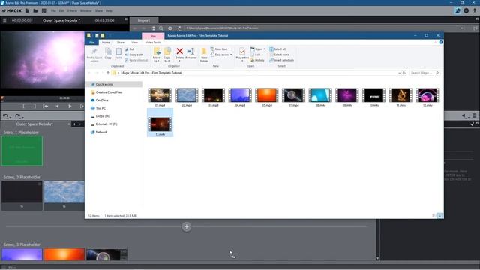
Task: Click Rename in Explorer ribbon
Action: pos(190,53)
